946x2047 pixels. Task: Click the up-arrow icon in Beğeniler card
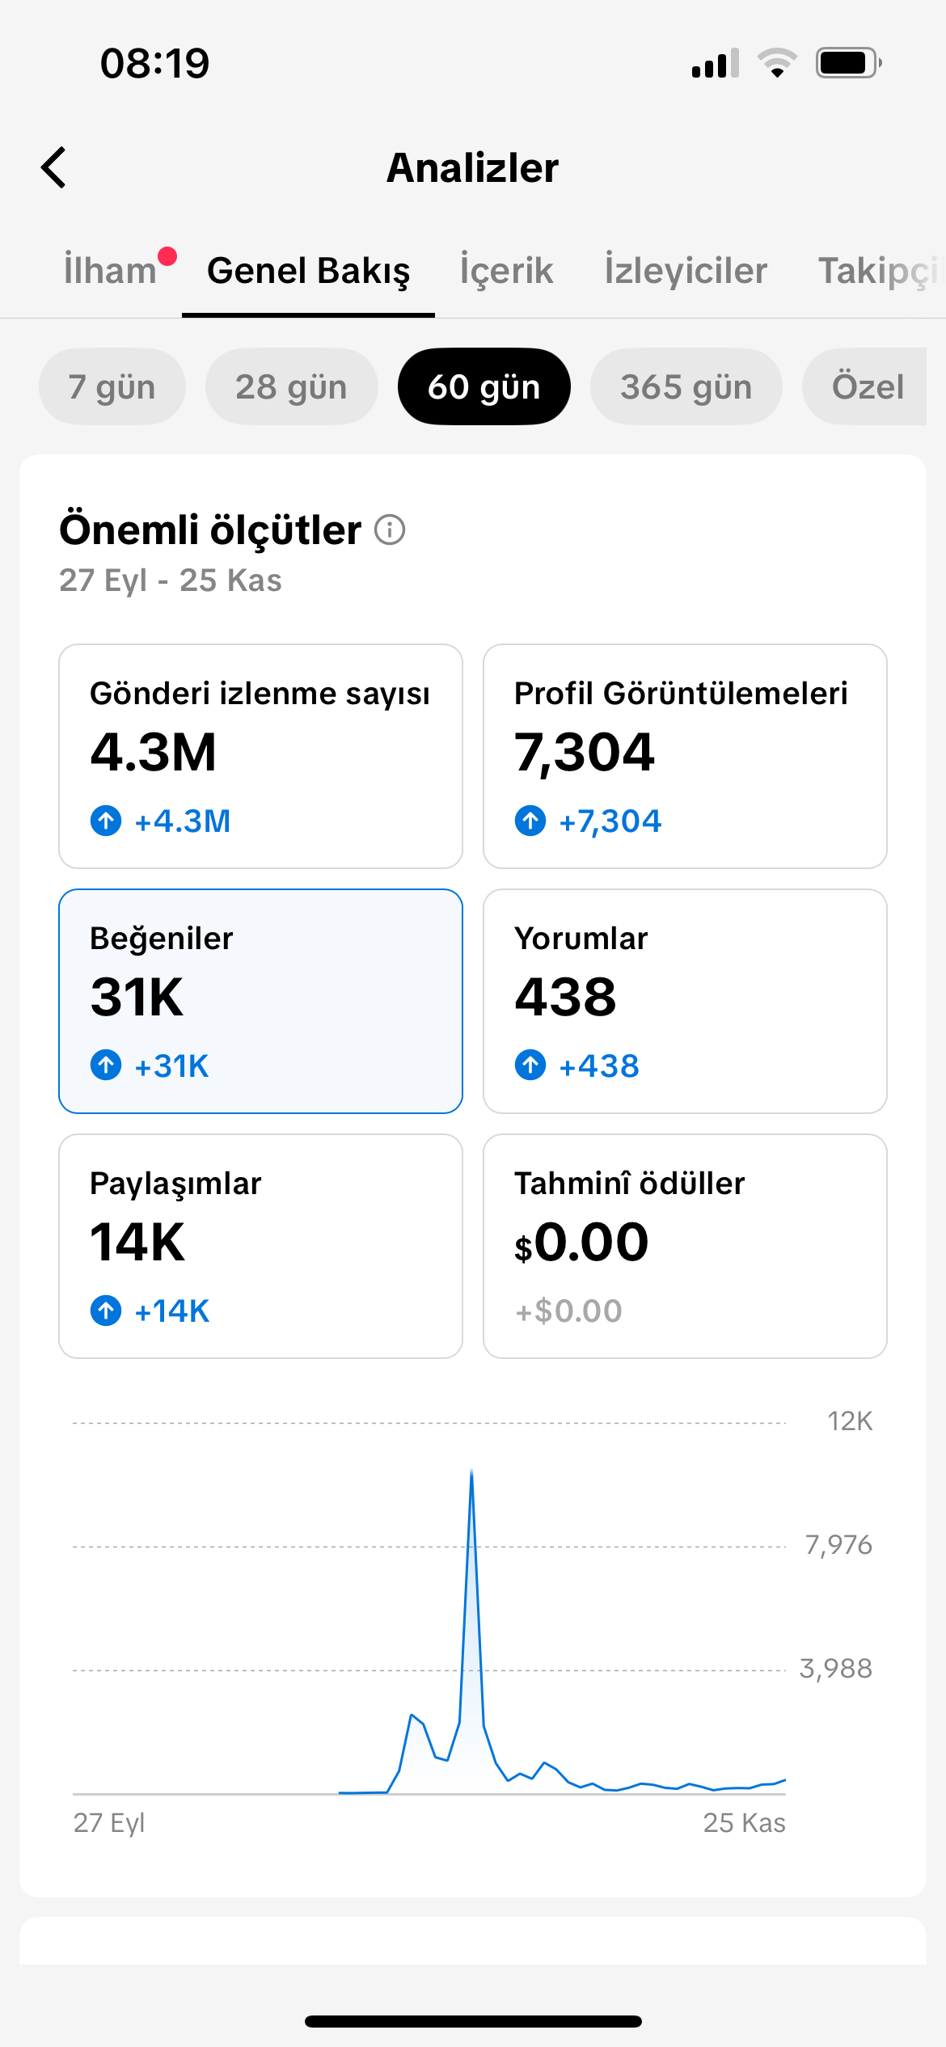coord(106,1065)
